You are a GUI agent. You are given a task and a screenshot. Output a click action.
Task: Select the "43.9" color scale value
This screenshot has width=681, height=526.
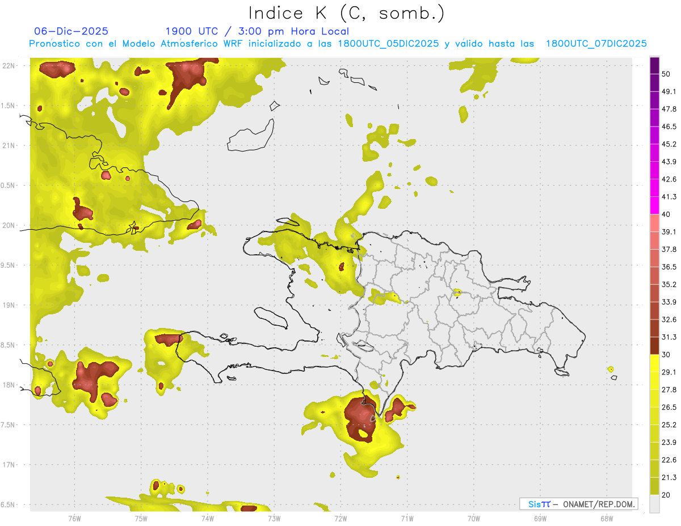click(669, 162)
